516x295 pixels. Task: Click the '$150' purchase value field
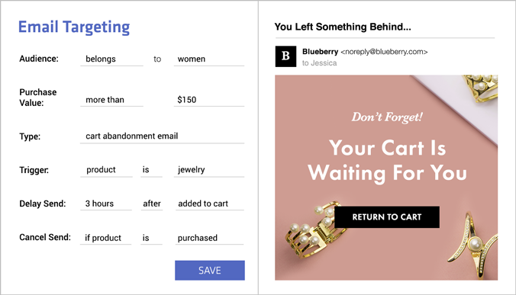coord(209,100)
